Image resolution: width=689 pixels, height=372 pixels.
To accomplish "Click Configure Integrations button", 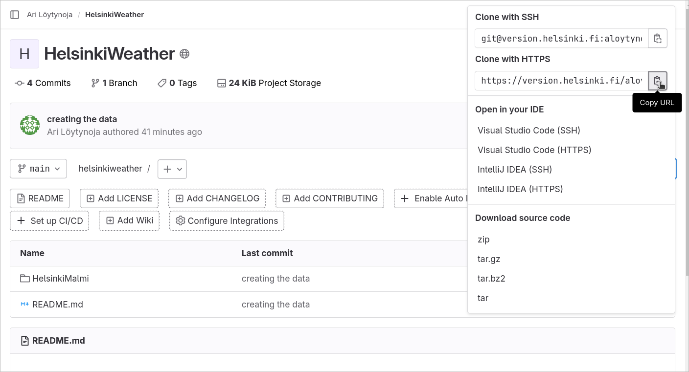I will pyautogui.click(x=227, y=221).
